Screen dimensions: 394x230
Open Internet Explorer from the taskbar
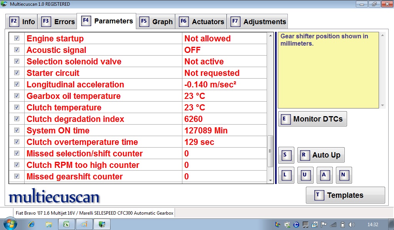pos(32,224)
